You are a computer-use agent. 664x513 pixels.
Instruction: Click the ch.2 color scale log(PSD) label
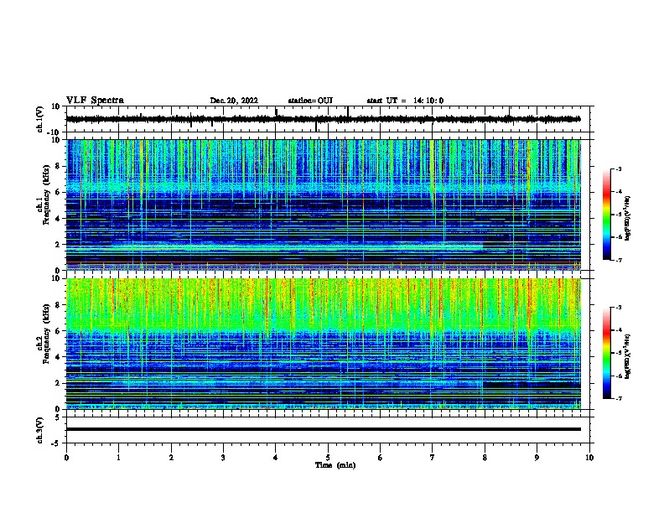628,356
